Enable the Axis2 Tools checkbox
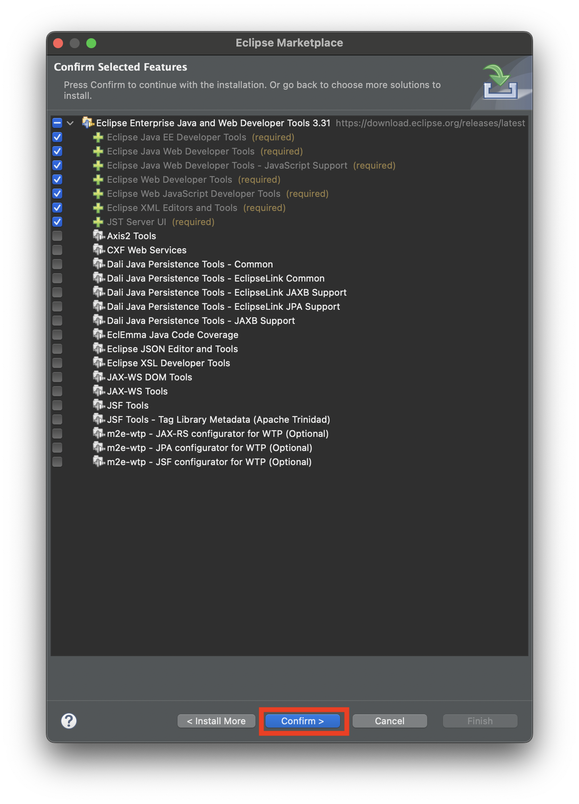Viewport: 579px width, 804px height. pyautogui.click(x=57, y=236)
